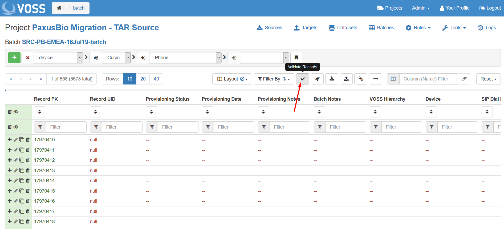Edit record 17970412 using pencil icon
This screenshot has width=504, height=229.
16,160
